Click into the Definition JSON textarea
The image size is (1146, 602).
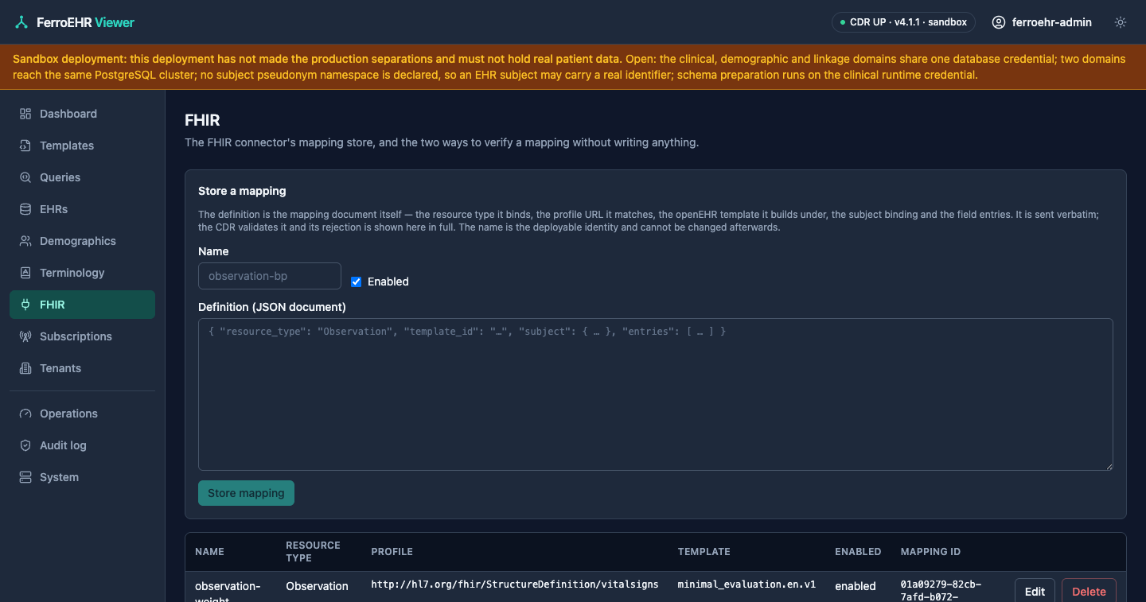pos(656,394)
